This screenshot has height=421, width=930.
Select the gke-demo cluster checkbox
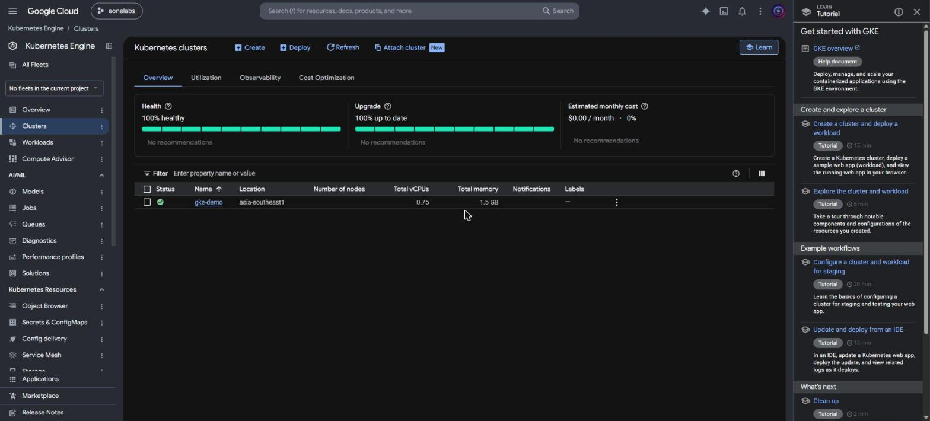(x=147, y=202)
